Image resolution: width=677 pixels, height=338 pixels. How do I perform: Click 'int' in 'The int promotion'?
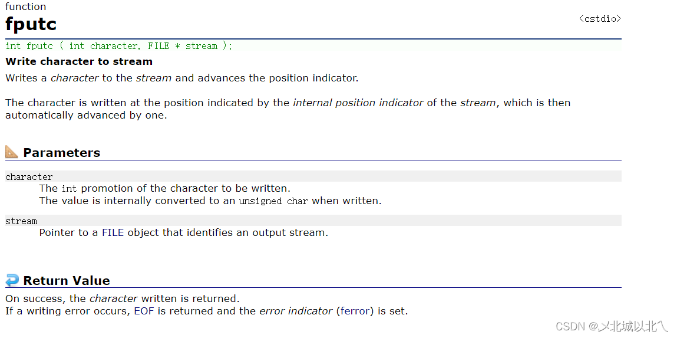pyautogui.click(x=70, y=189)
